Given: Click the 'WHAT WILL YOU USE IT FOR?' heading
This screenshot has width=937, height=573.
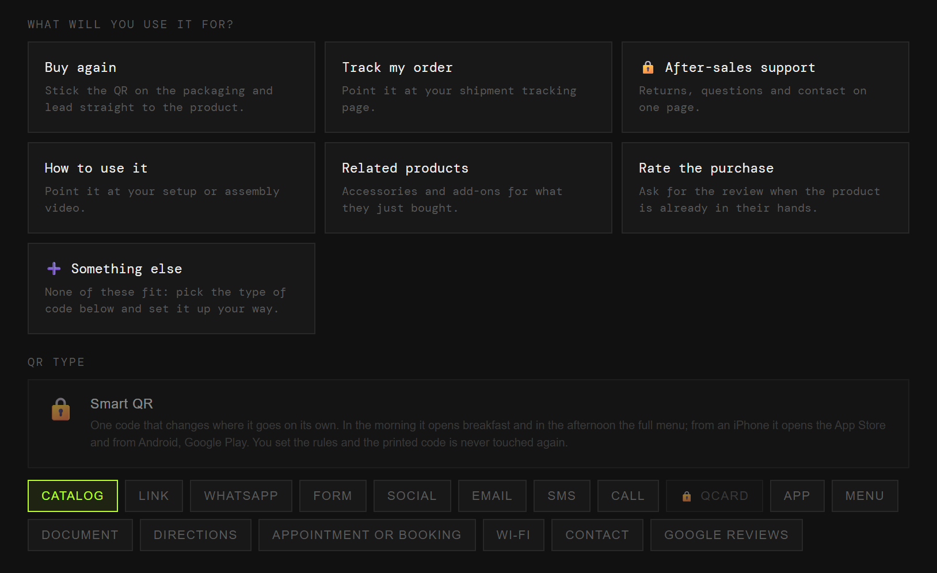Looking at the screenshot, I should [131, 24].
